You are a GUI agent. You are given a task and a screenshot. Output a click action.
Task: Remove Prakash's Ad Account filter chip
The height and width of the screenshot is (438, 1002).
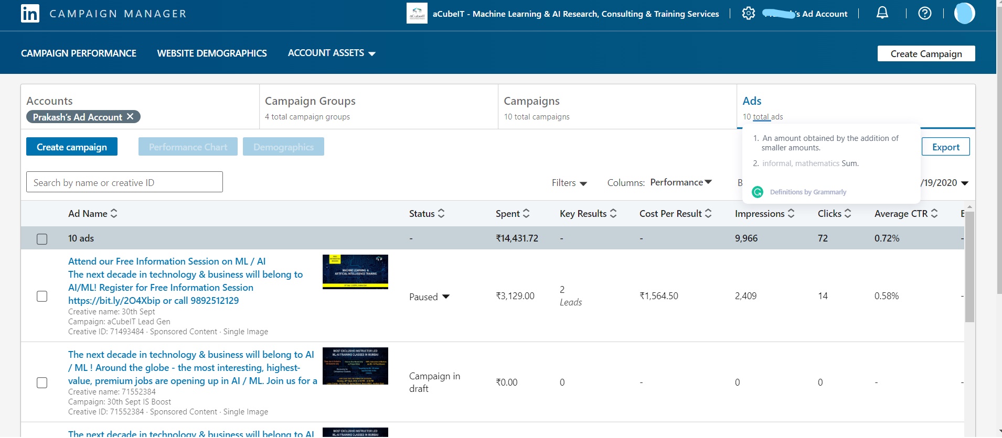130,116
